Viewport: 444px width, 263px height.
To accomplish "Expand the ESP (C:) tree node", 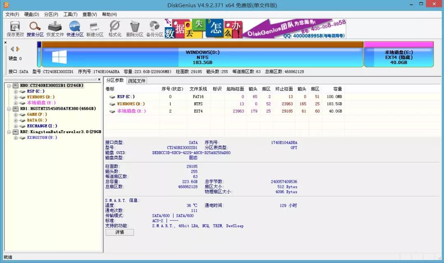I will [x=16, y=92].
